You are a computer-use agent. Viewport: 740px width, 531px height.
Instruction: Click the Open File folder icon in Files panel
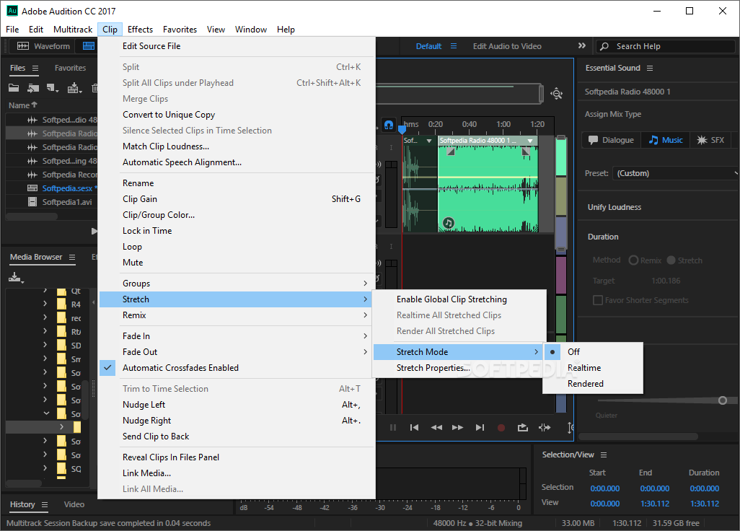14,88
